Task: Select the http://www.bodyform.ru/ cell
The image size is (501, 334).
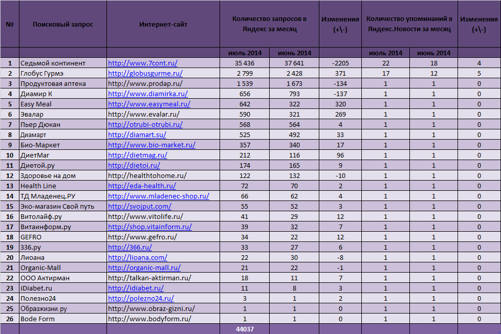Action: coord(163,319)
